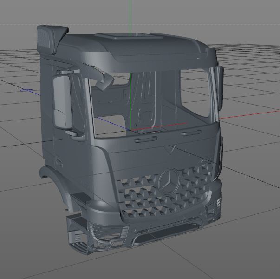Click the Mercedes star emblem on grille
280x279 pixels.
(169, 181)
